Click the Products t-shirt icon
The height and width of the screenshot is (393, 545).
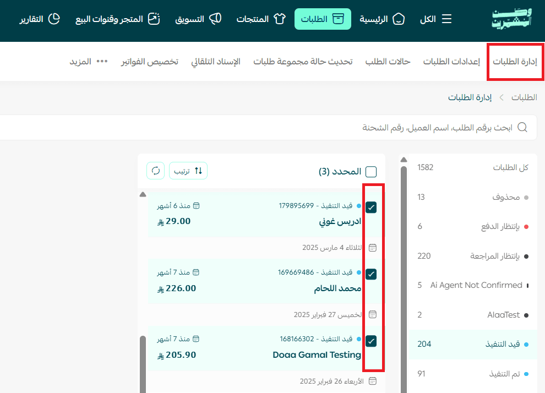pos(280,19)
